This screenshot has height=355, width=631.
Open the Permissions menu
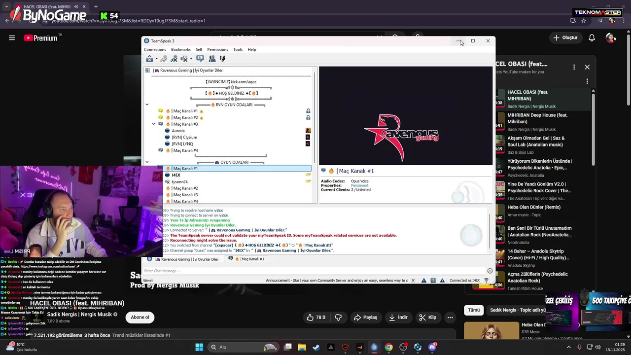(x=217, y=49)
